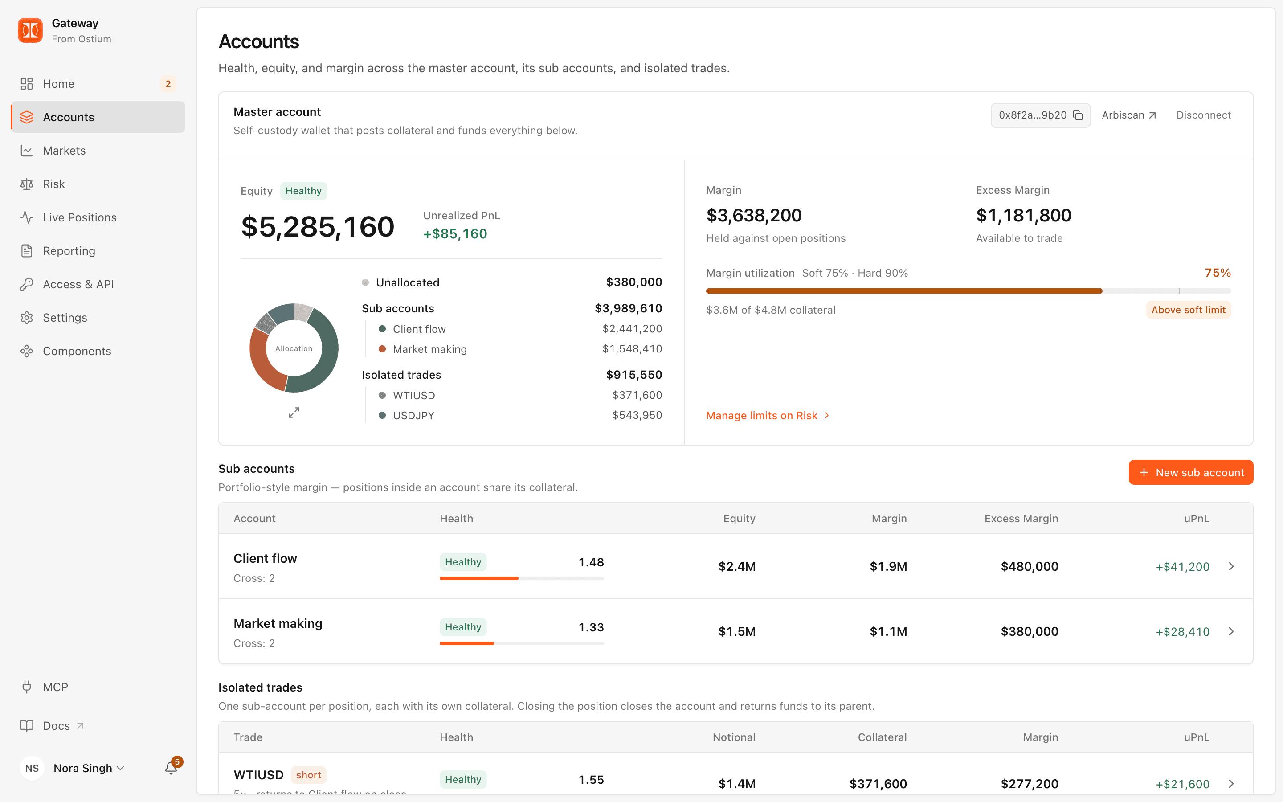1283x802 pixels.
Task: Click the Healthy badge next to Equity
Action: point(303,191)
